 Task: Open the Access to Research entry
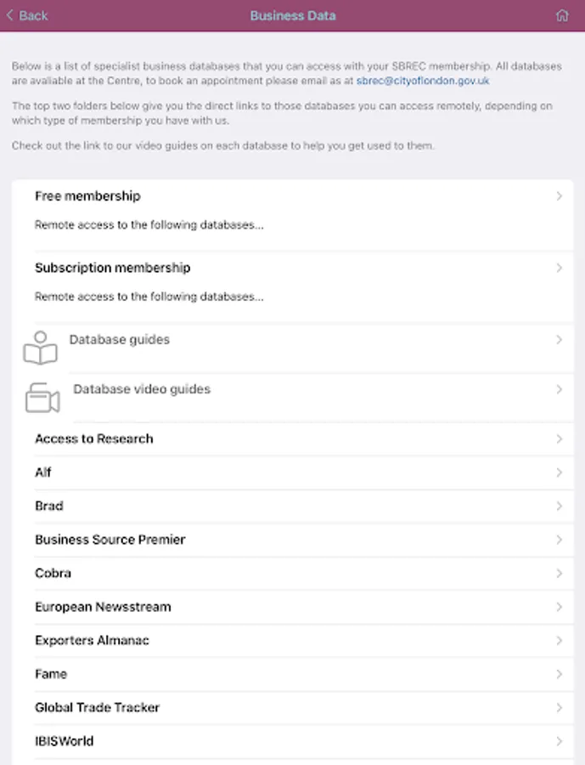pos(94,439)
